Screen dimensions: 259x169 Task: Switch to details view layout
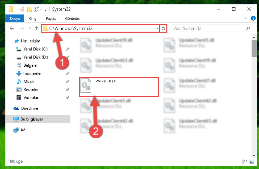click(x=245, y=162)
